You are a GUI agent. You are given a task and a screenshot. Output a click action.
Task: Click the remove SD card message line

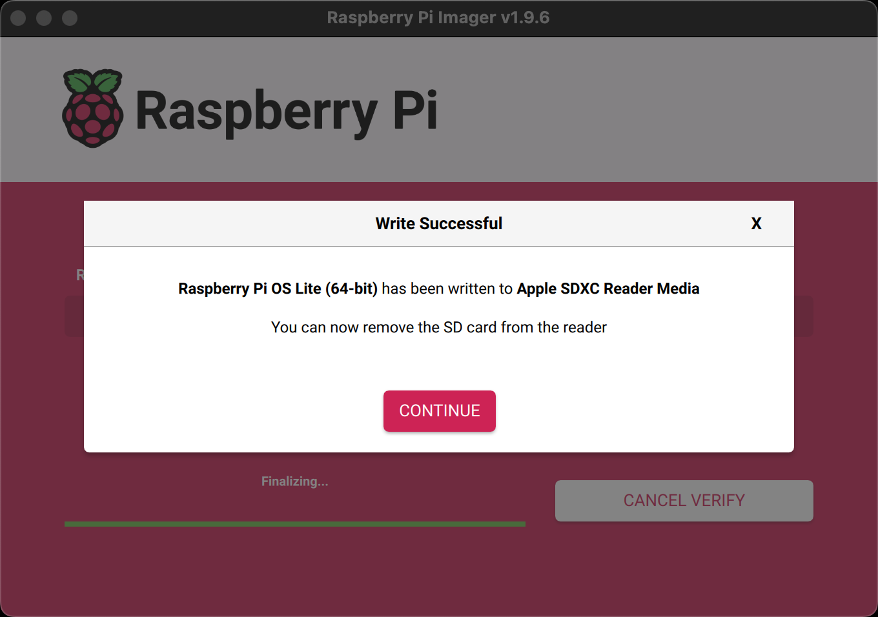pyautogui.click(x=438, y=327)
